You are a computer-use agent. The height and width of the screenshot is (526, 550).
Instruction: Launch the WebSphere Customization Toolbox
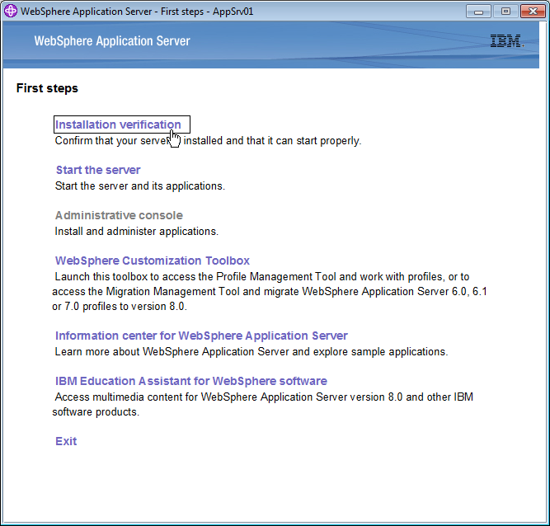tap(152, 261)
